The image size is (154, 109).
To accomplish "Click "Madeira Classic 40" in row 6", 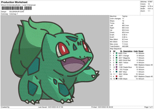I will 146,65.
